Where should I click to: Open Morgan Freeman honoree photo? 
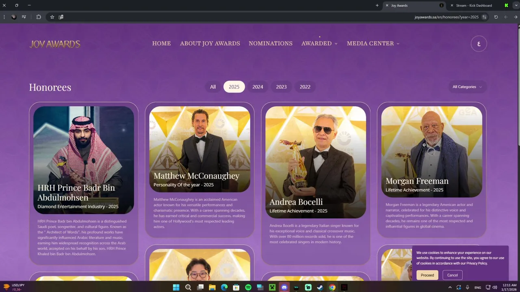click(x=431, y=152)
